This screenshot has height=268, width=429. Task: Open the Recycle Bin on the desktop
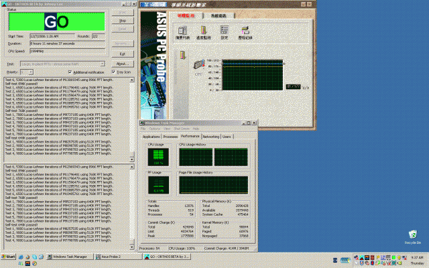414,234
